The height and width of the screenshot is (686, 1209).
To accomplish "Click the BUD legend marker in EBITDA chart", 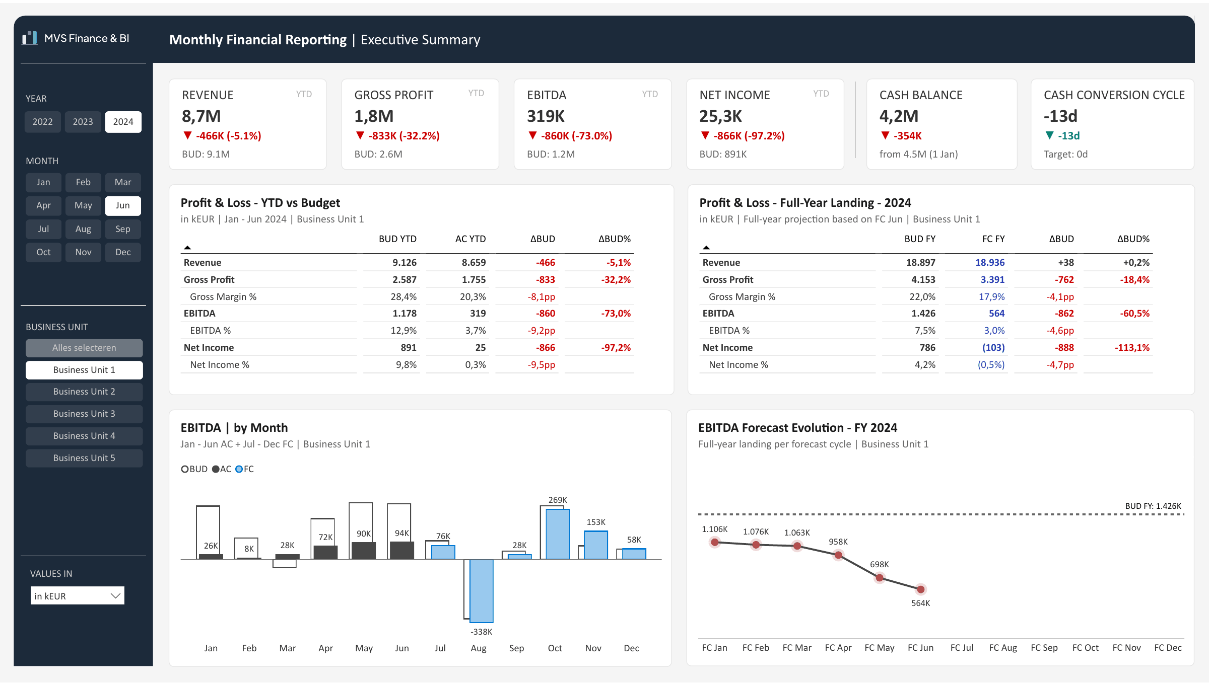I will coord(184,469).
